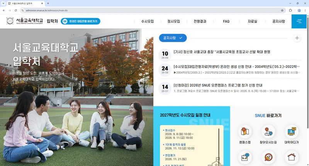Click the 1단계 합격자 발표 schedule entry

[178, 147]
